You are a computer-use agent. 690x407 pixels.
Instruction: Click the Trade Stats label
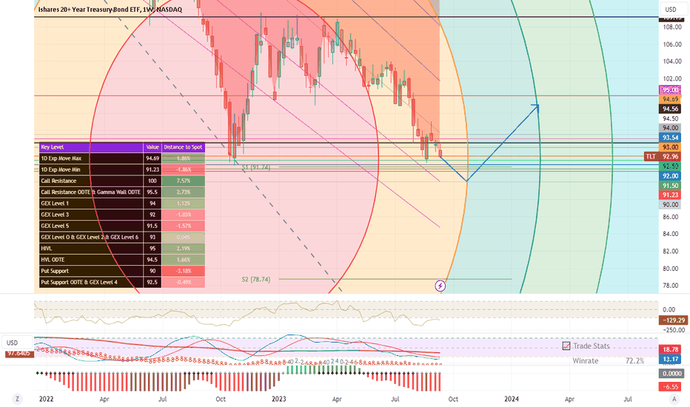tap(591, 346)
